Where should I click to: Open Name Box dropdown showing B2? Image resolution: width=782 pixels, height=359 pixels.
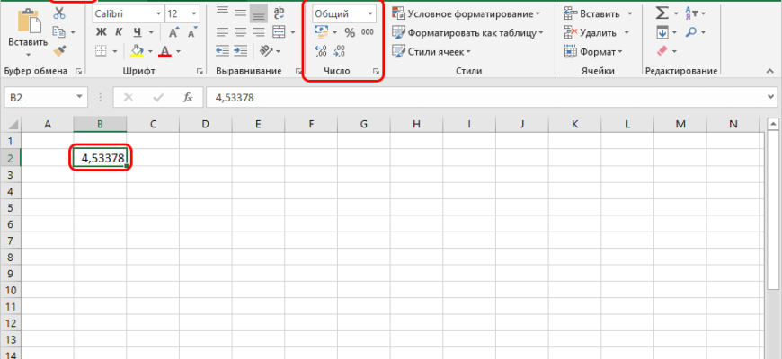(79, 98)
